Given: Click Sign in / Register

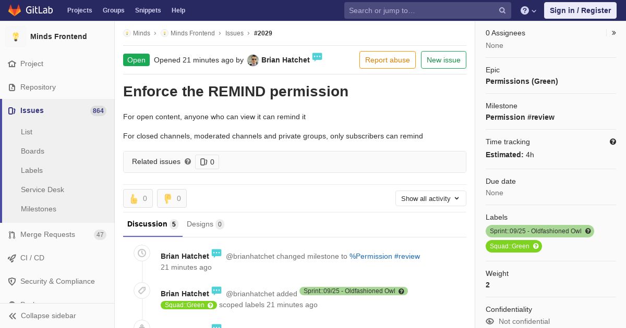Looking at the screenshot, I should click(x=580, y=10).
